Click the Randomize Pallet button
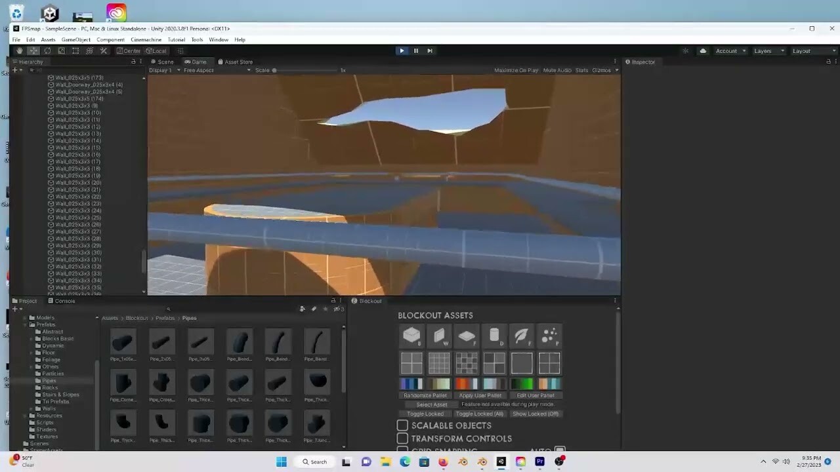The height and width of the screenshot is (472, 840). tap(425, 395)
